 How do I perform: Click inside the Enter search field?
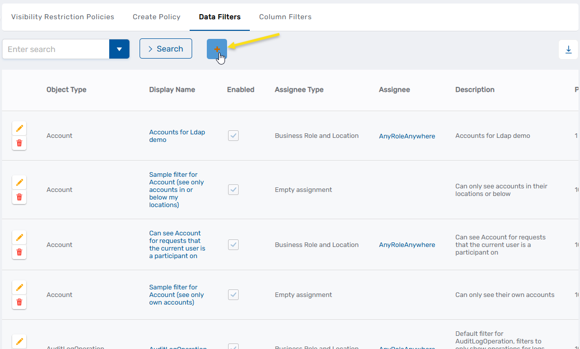pos(56,49)
